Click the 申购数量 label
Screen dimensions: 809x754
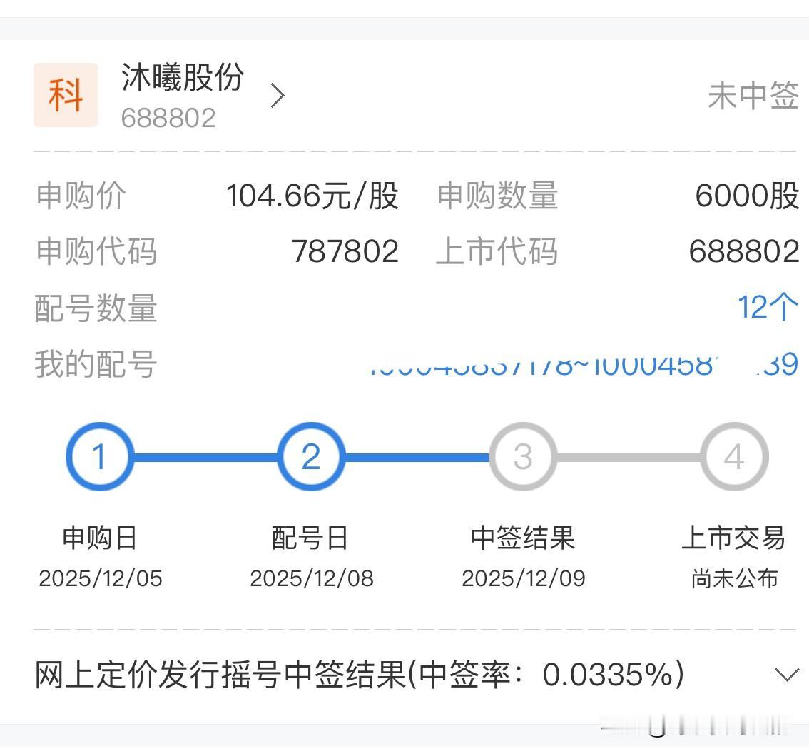pos(497,196)
